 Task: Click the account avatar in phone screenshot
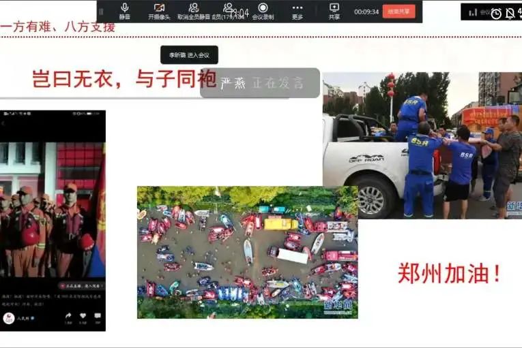click(x=9, y=319)
